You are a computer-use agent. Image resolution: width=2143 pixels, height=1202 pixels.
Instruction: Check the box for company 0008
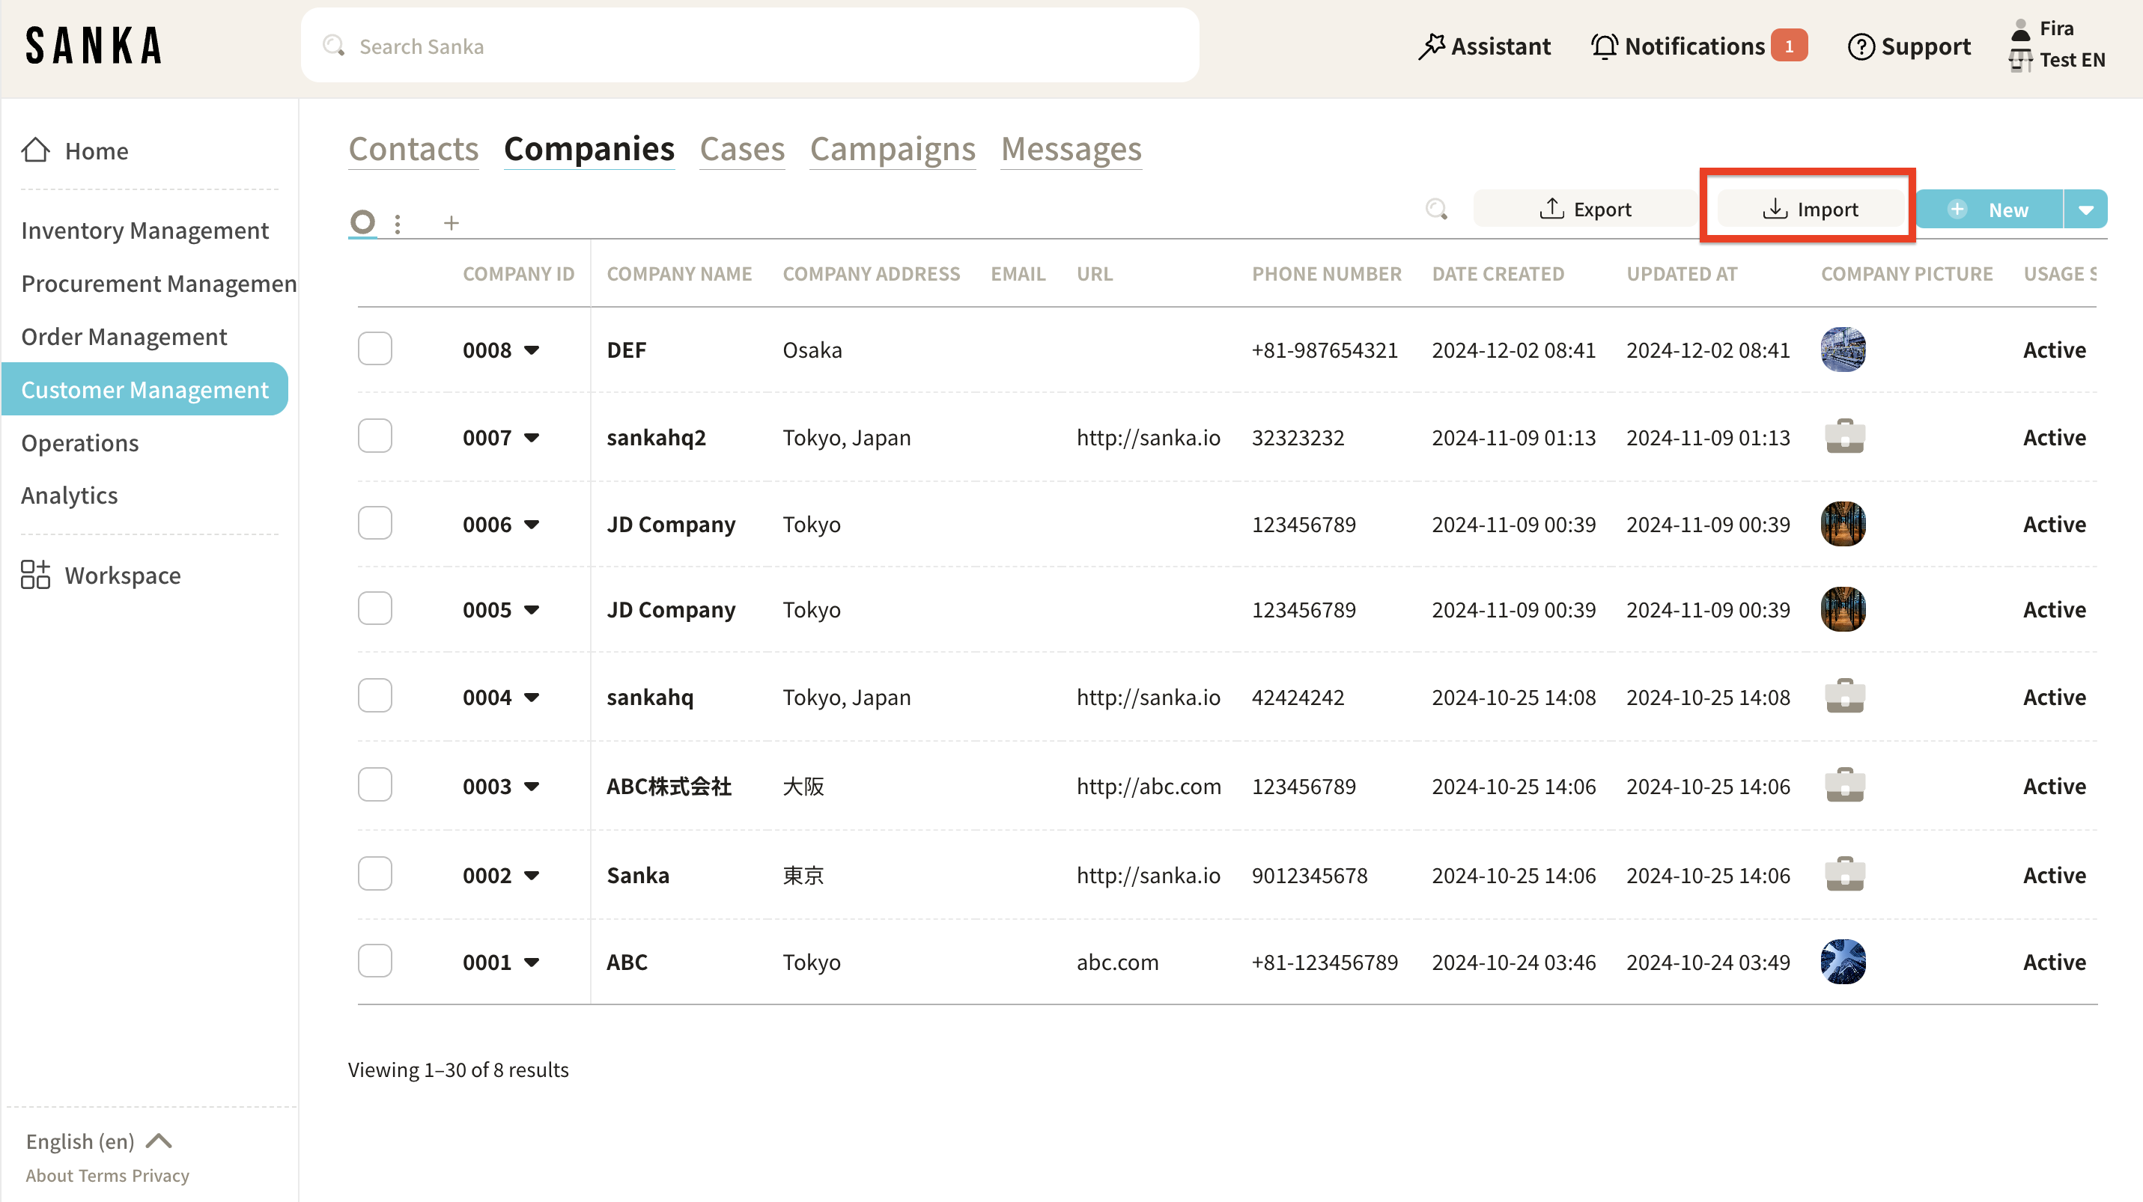[x=374, y=348]
